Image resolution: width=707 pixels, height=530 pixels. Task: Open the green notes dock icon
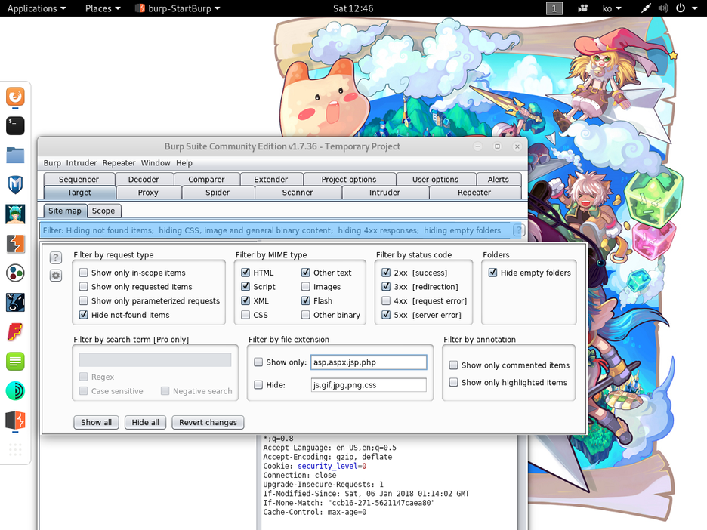15,362
